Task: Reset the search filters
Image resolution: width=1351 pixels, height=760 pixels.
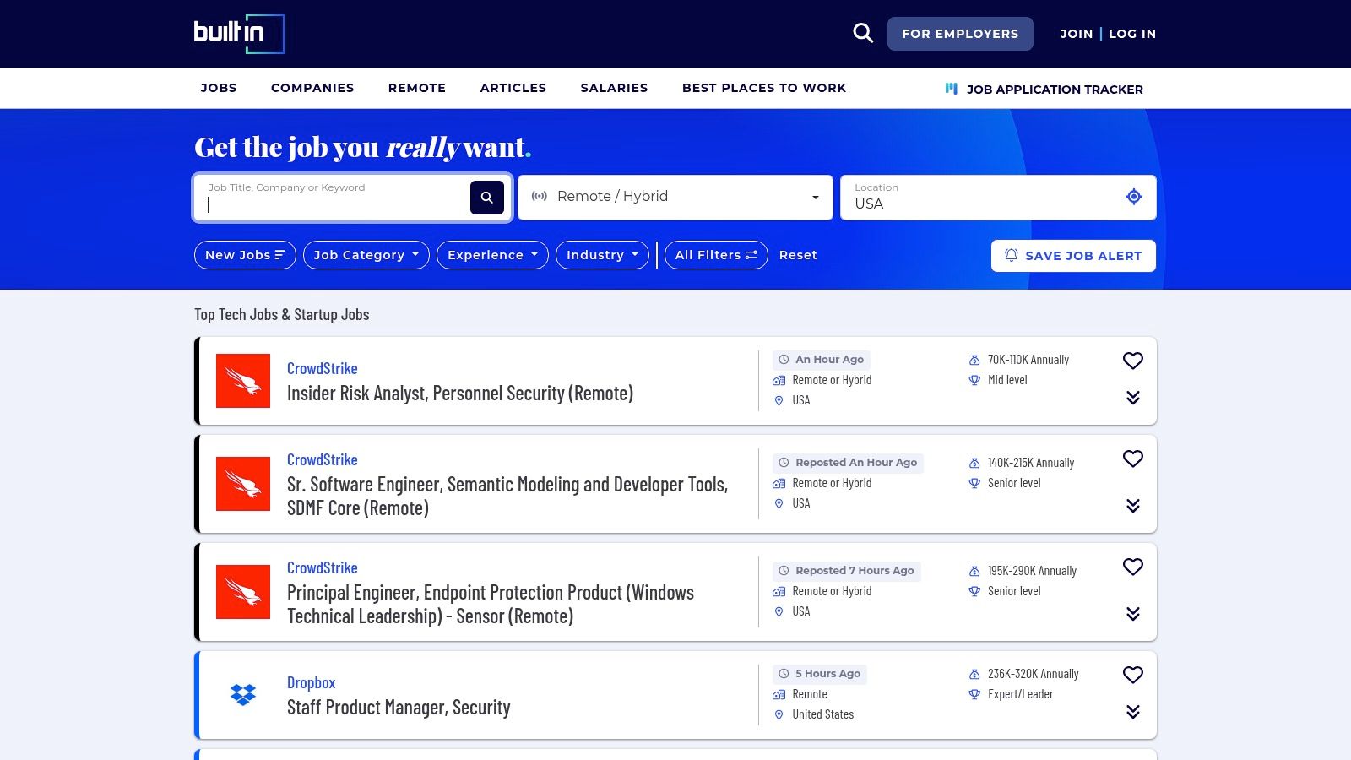Action: pos(798,255)
